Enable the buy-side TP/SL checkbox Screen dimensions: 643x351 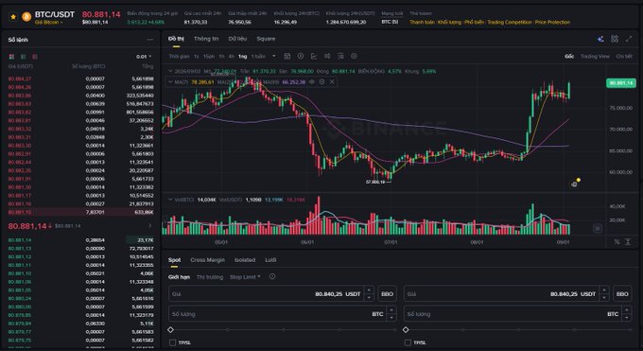point(173,342)
